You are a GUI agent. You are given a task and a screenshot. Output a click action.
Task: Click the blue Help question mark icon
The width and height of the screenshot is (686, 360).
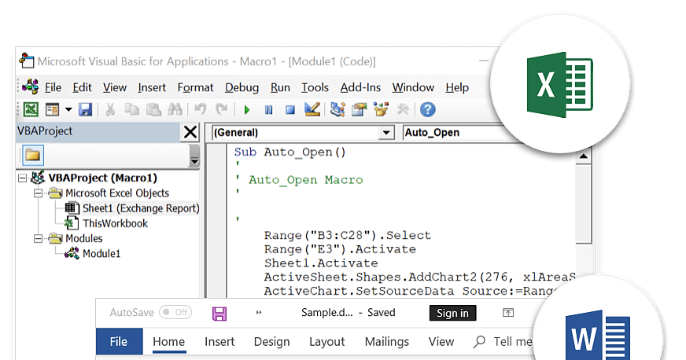pos(427,109)
